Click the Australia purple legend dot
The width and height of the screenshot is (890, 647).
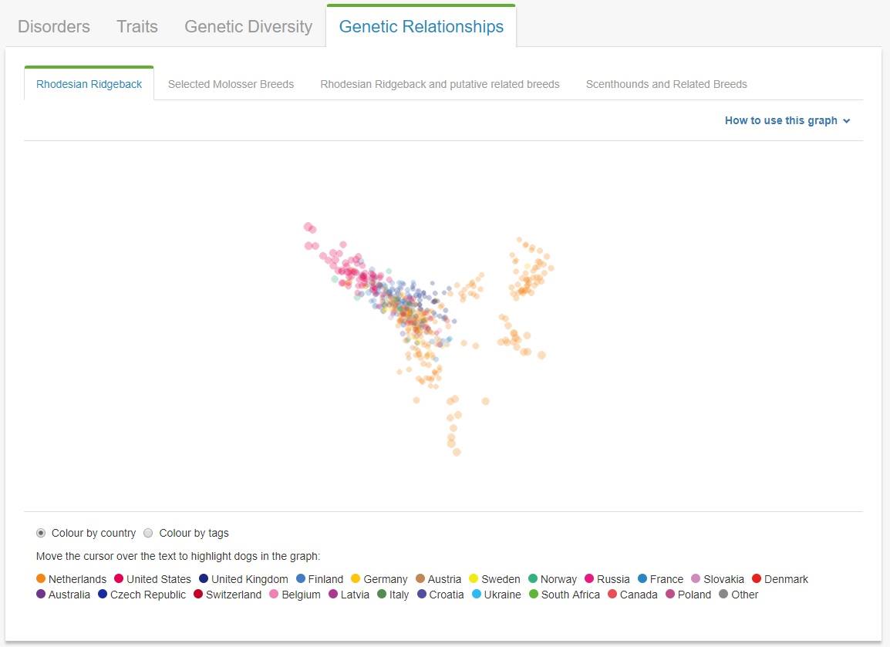[41, 595]
